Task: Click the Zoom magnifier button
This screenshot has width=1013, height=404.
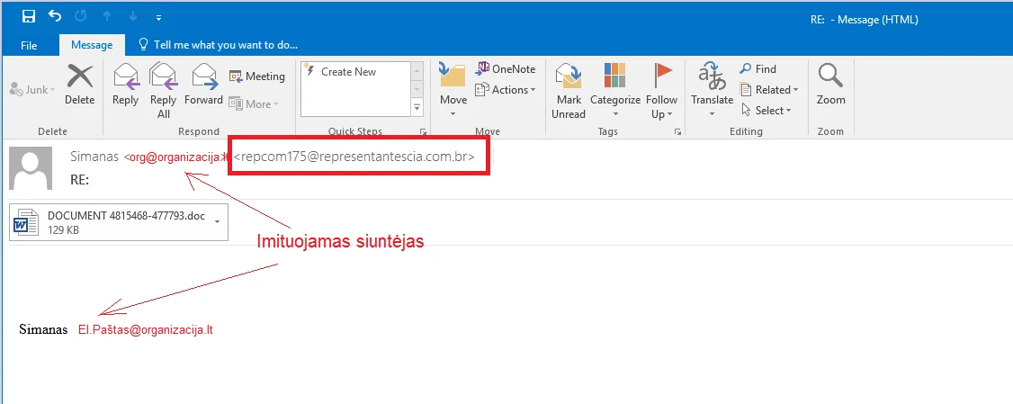Action: pos(830,84)
